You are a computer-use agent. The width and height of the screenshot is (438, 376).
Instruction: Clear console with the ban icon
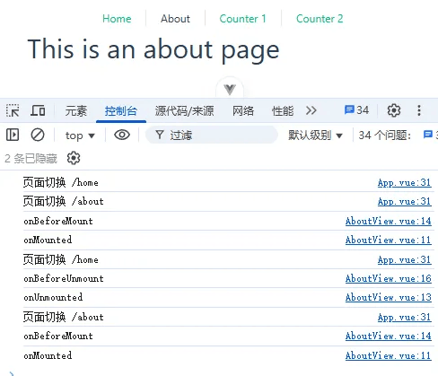pos(38,135)
